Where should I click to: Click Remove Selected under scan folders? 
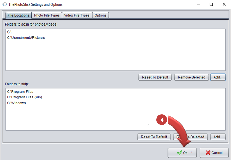(191, 77)
